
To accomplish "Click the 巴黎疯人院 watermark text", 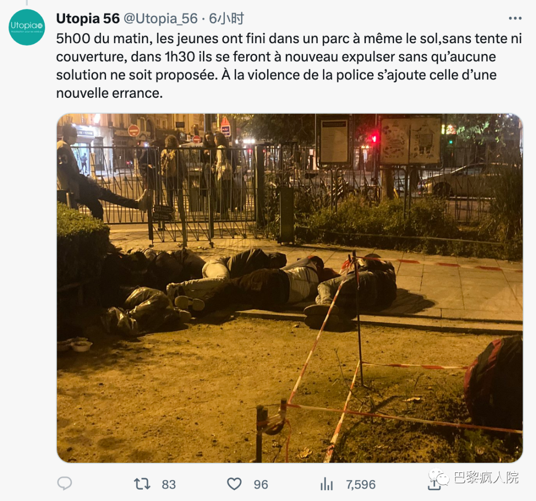I will pyautogui.click(x=486, y=477).
